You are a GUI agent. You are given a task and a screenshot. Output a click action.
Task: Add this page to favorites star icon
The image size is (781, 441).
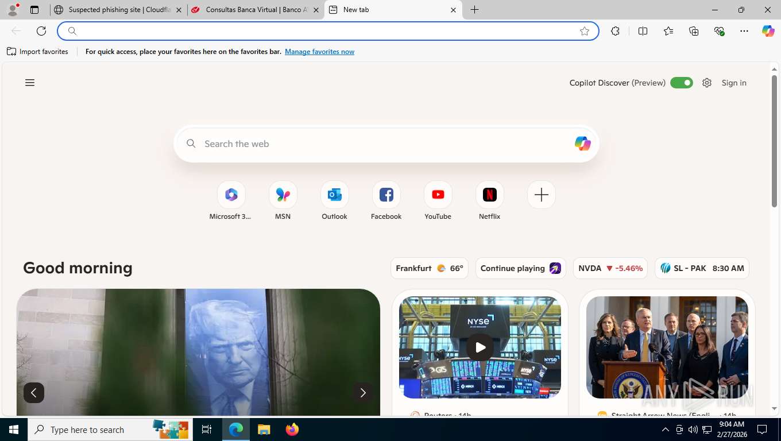point(585,31)
